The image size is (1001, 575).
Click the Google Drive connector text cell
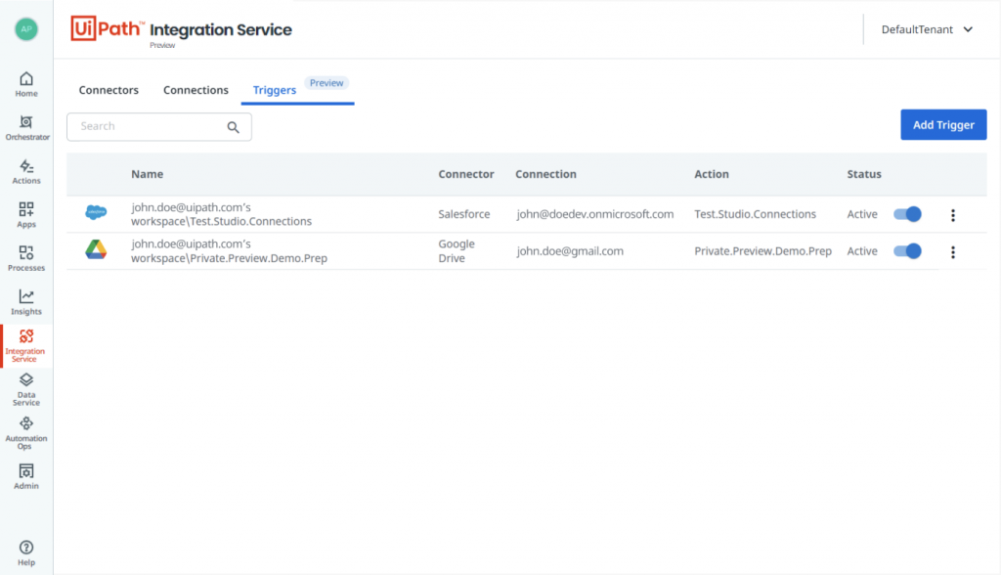pos(457,251)
